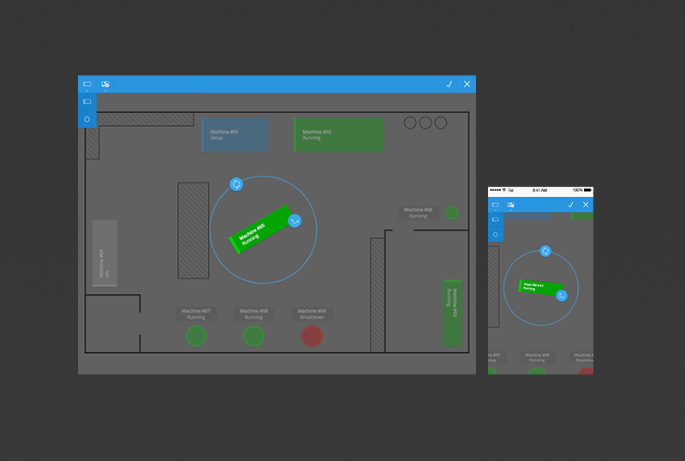Open the shape dropdown in the phone toolbar

[x=496, y=205]
